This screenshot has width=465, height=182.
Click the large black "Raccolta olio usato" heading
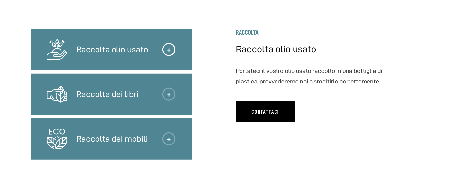(x=276, y=49)
